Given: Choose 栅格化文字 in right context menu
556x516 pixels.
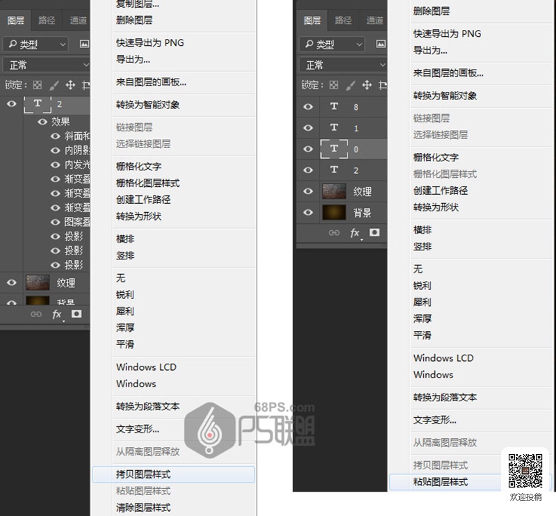Looking at the screenshot, I should (x=436, y=158).
